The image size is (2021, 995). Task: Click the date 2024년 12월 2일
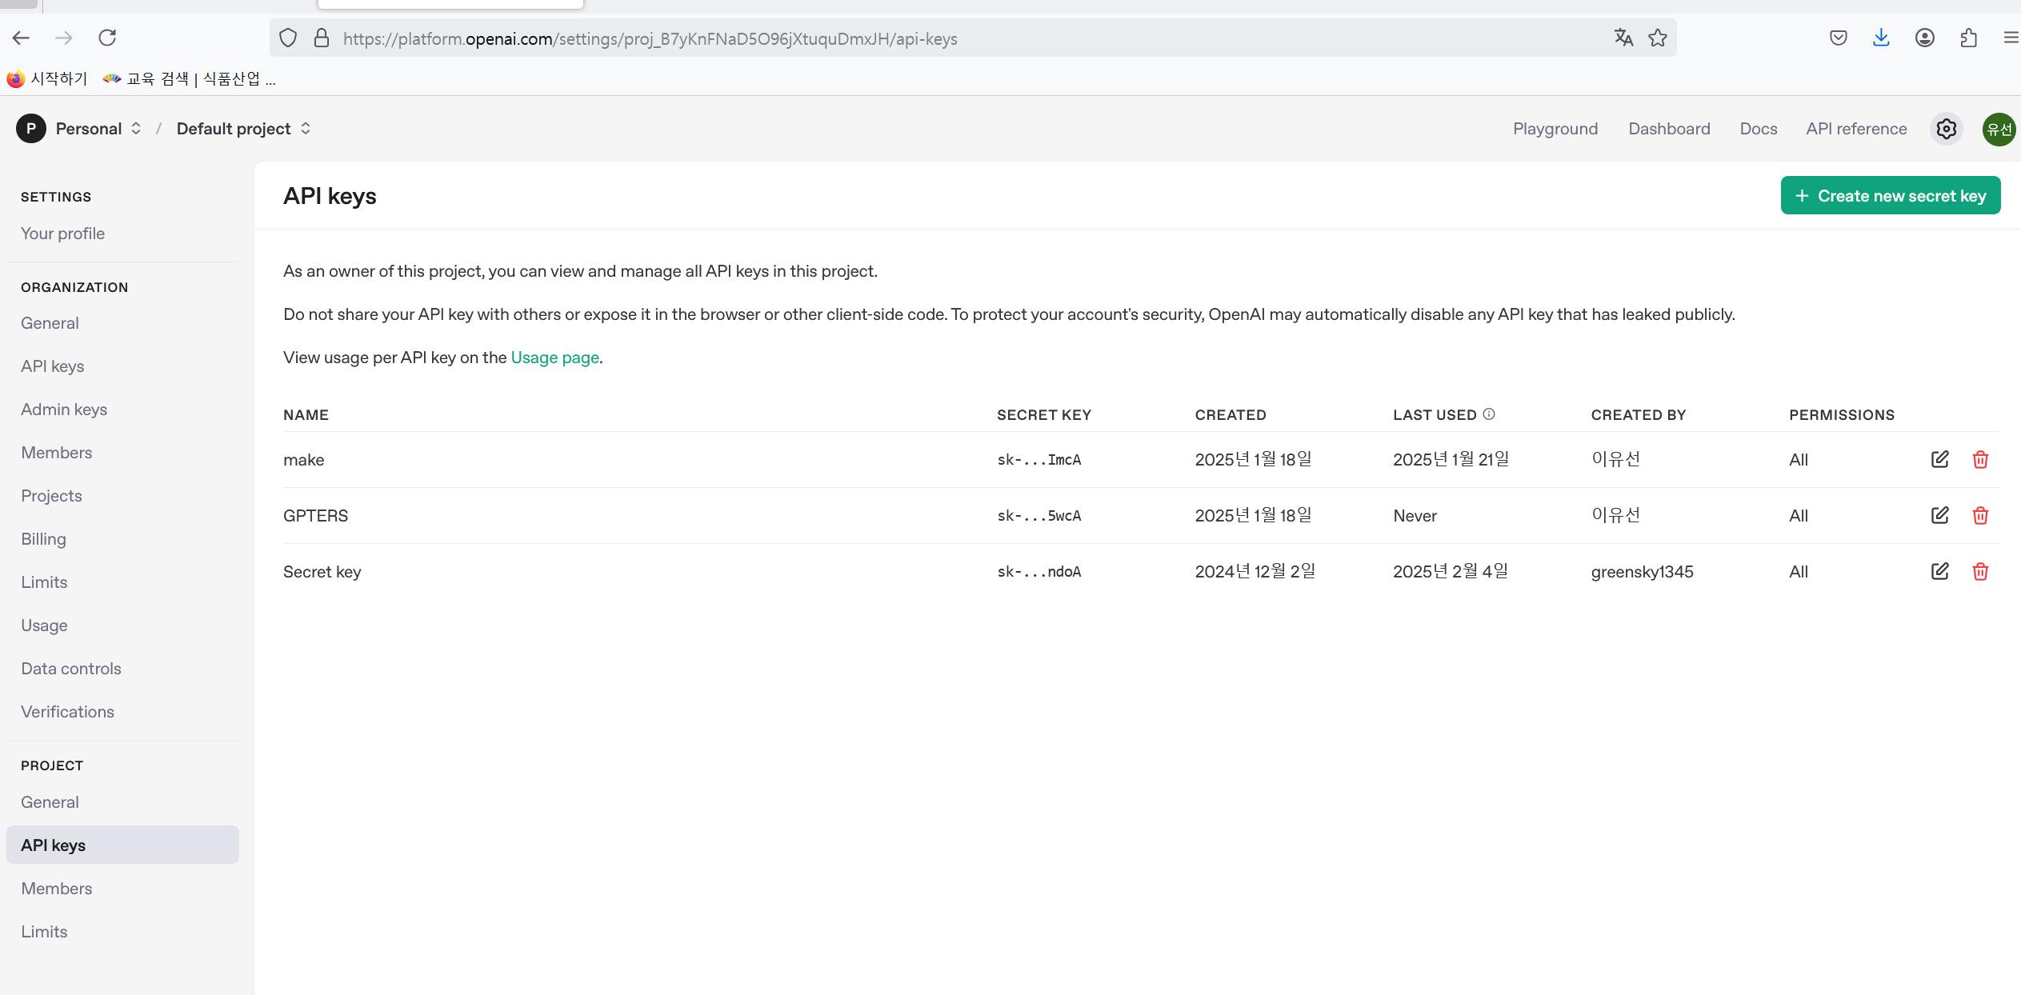click(1255, 571)
